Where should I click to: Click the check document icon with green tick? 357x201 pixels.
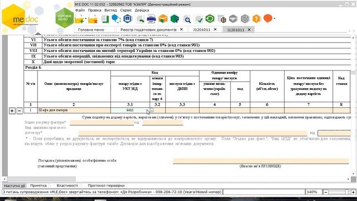(199, 19)
